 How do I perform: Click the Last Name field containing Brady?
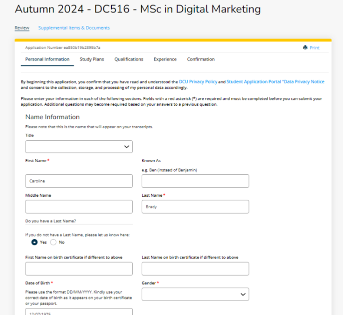click(195, 207)
